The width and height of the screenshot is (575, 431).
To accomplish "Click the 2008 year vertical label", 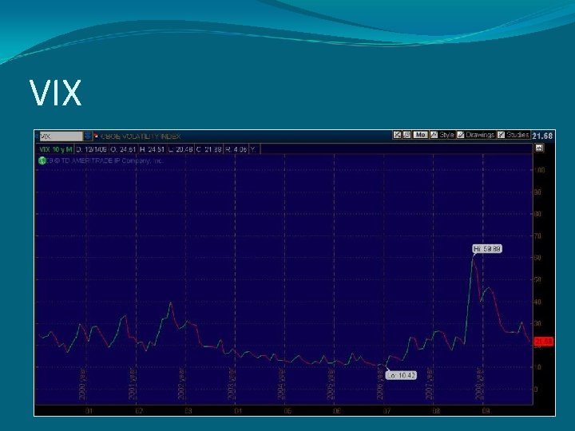I will pyautogui.click(x=479, y=384).
